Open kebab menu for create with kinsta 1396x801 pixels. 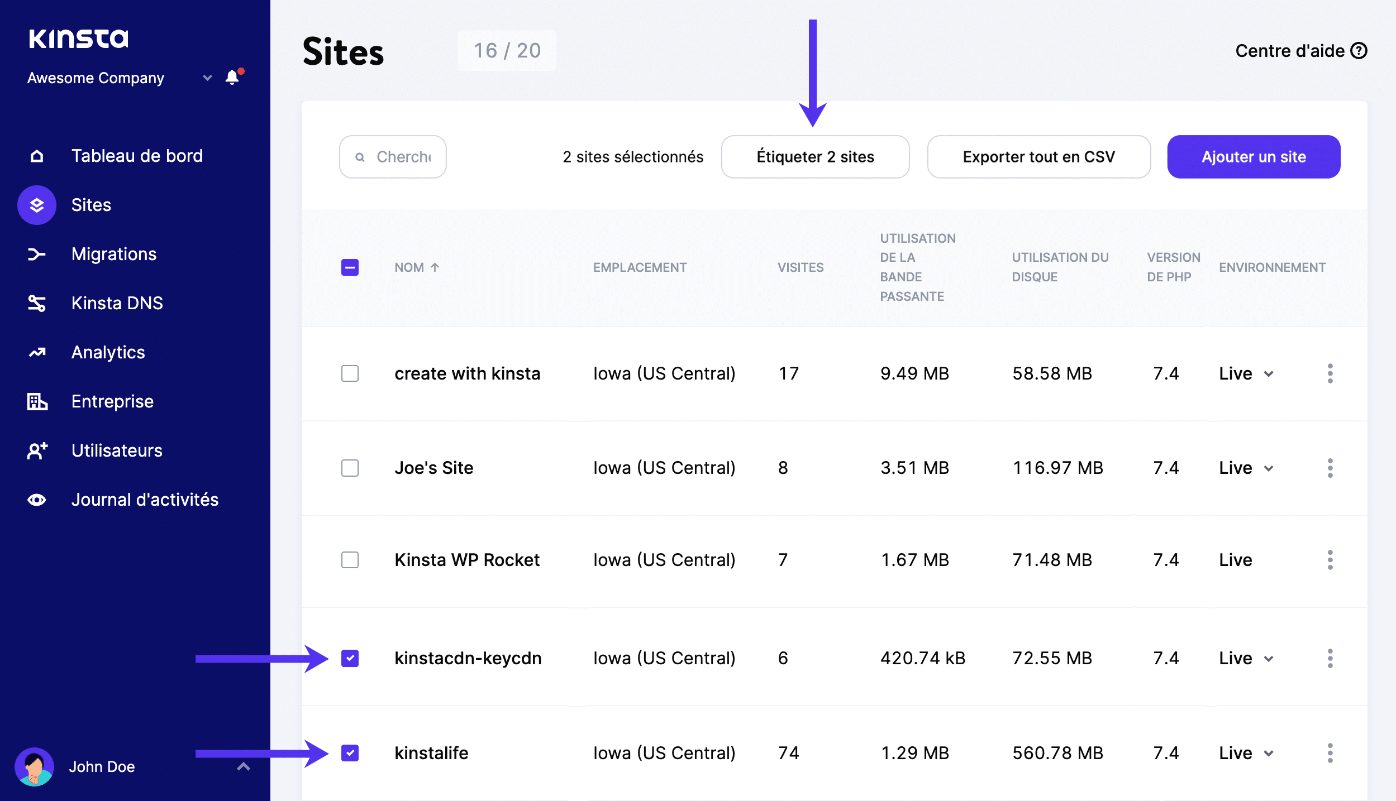[1330, 373]
